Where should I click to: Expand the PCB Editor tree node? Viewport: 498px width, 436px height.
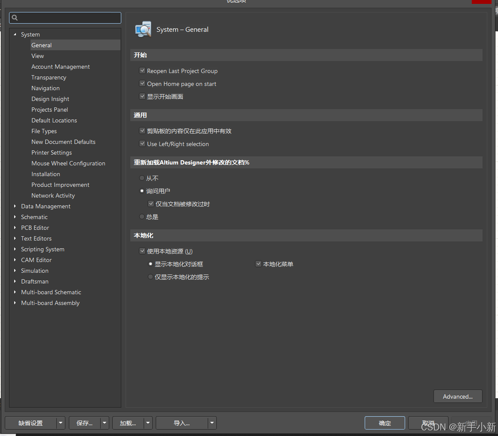(x=15, y=228)
